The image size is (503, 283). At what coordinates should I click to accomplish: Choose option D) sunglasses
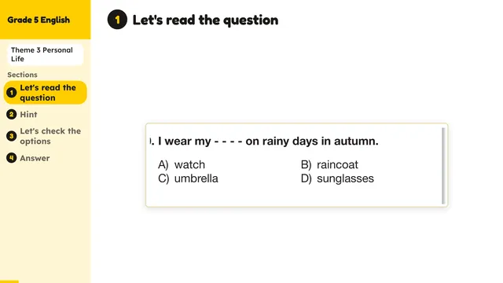click(x=337, y=178)
